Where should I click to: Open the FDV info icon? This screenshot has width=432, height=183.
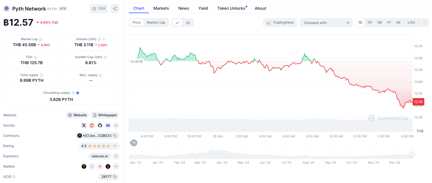coord(35,57)
